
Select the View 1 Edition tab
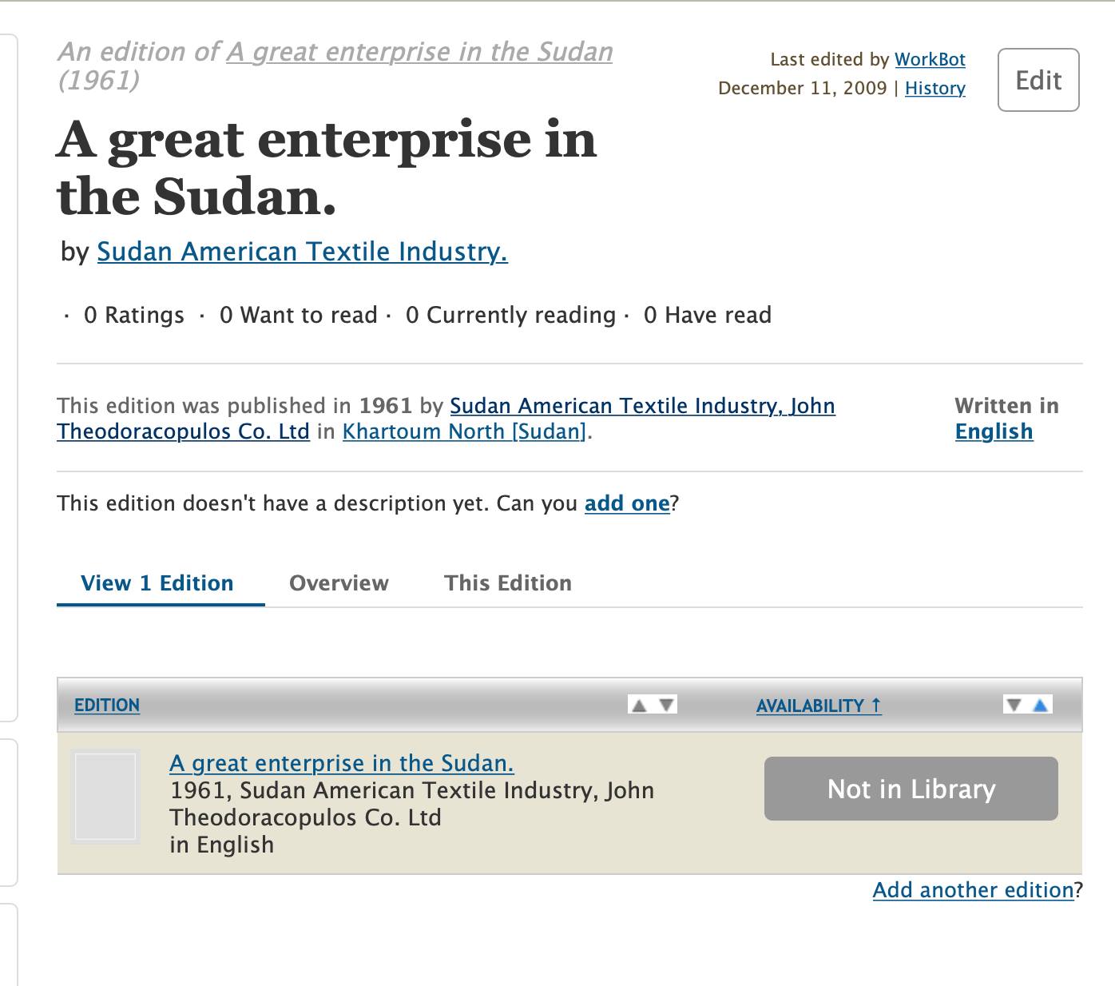157,583
